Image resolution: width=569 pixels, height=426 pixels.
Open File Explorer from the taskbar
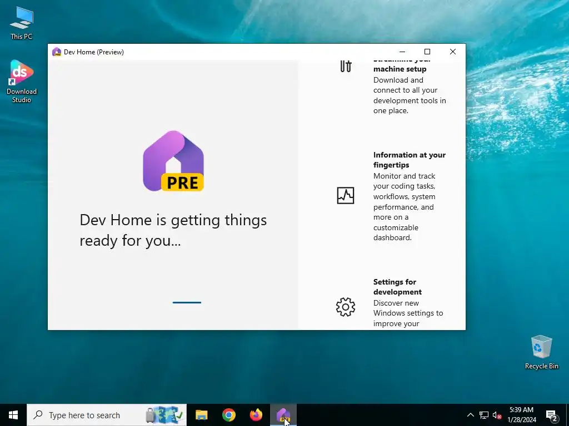pyautogui.click(x=201, y=415)
